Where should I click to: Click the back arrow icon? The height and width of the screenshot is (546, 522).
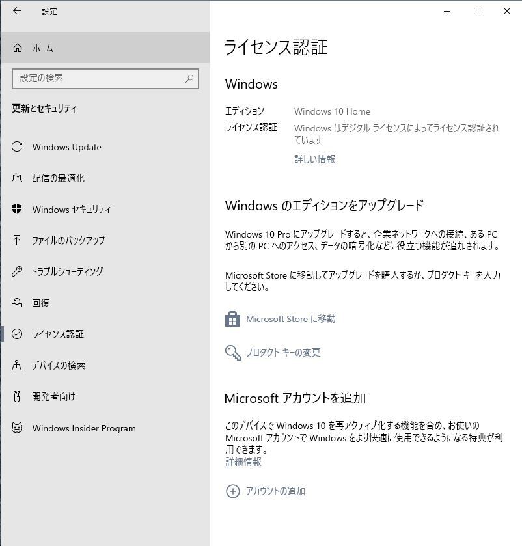(17, 11)
